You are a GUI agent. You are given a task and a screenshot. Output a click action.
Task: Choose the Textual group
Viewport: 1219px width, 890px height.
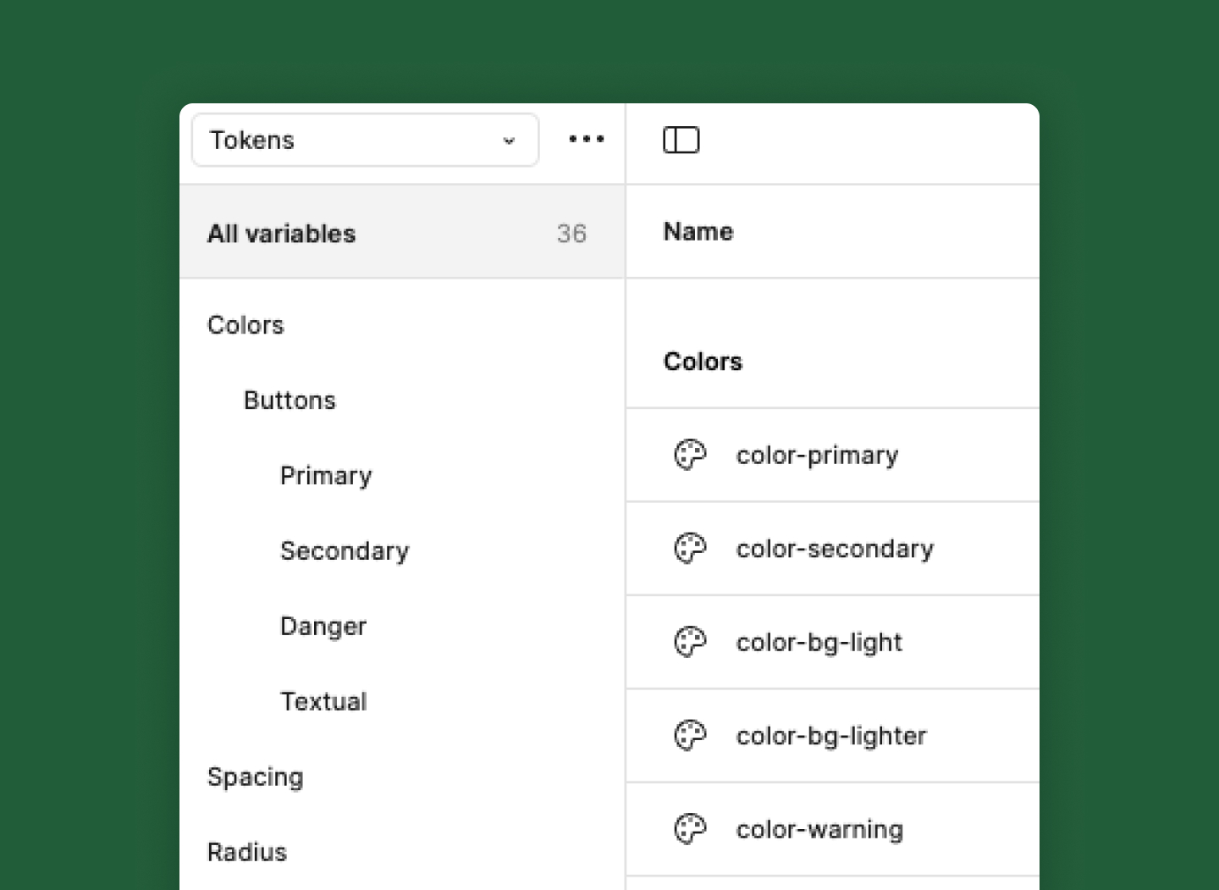pos(323,702)
